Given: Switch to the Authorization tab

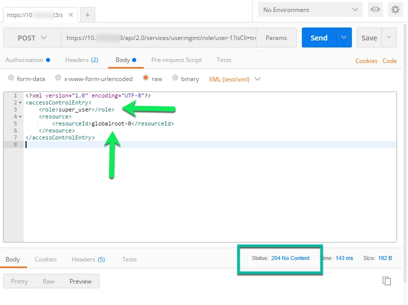Looking at the screenshot, I should pos(25,60).
